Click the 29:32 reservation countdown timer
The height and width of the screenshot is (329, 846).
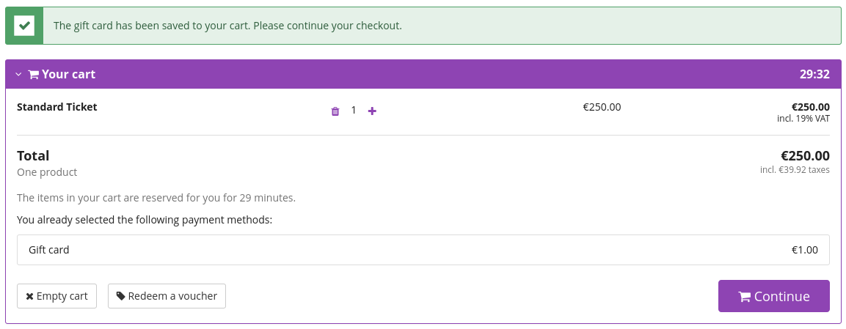tap(814, 74)
